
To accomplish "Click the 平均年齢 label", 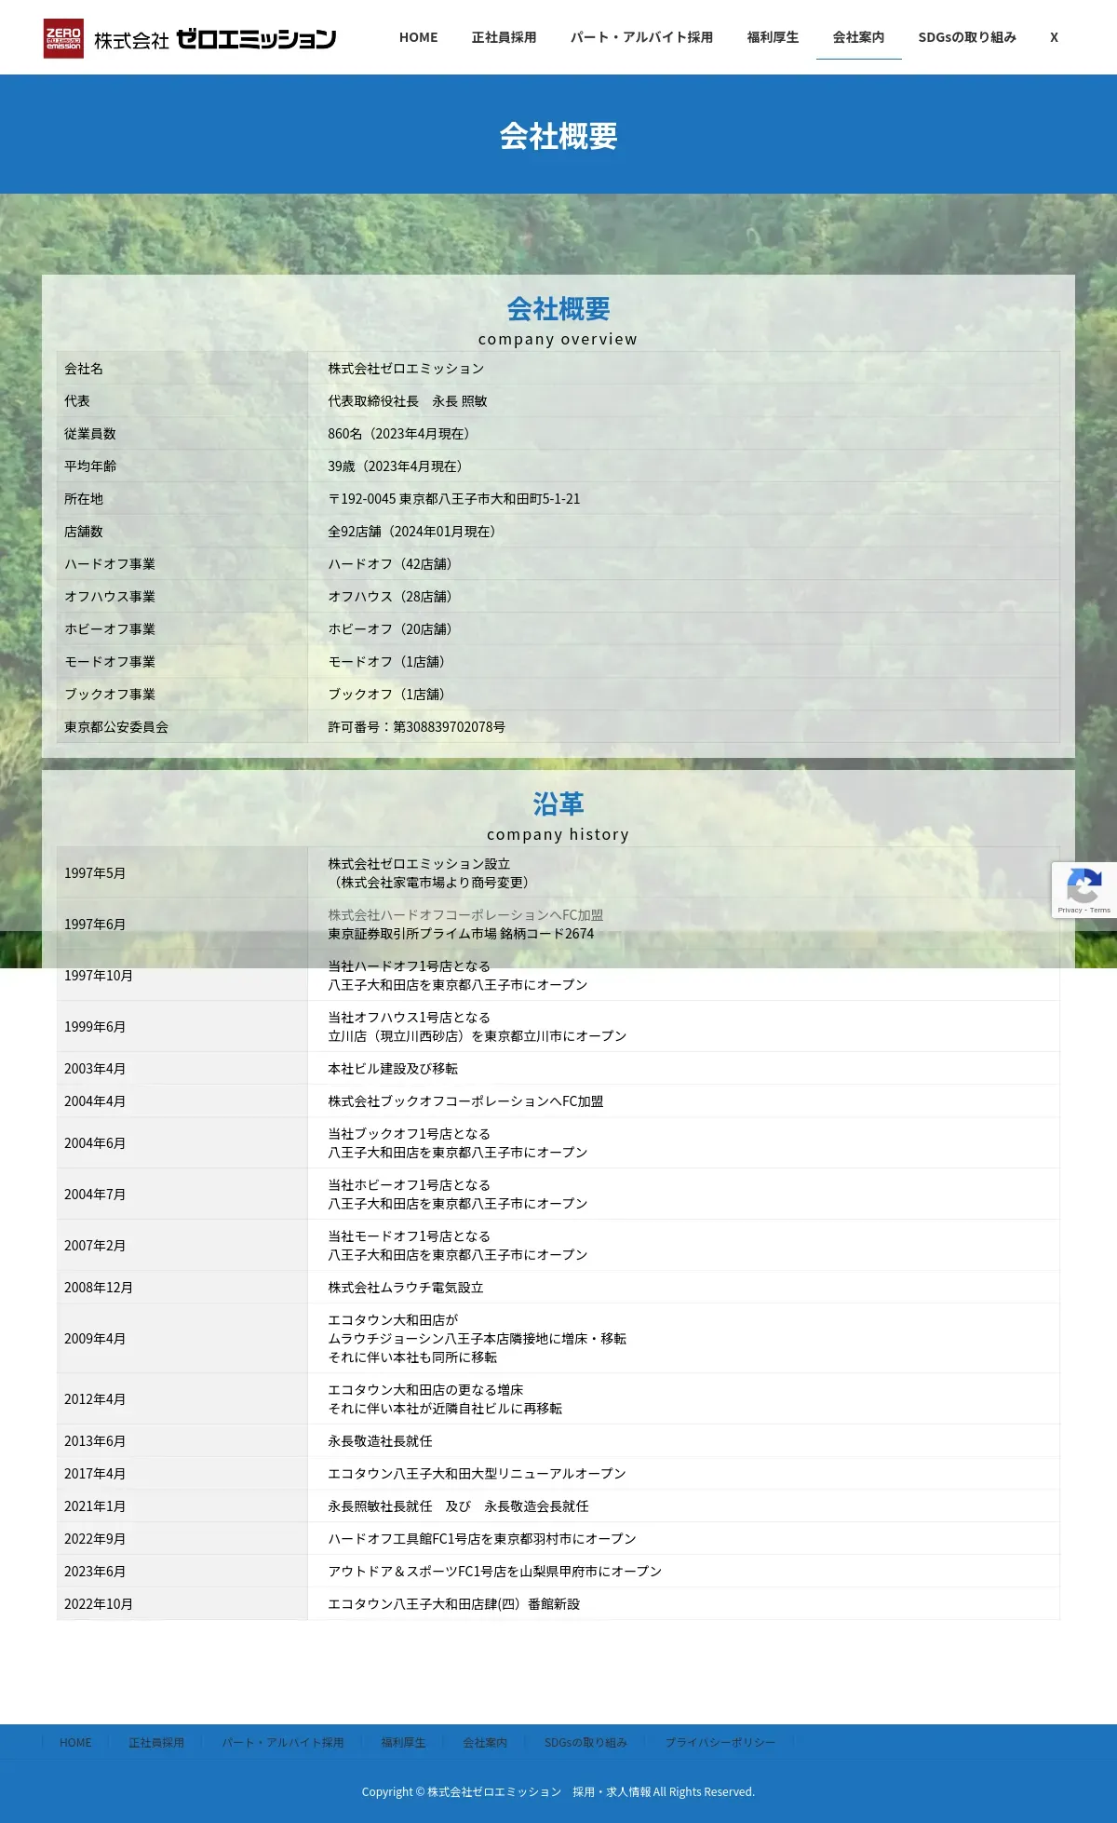I will (x=90, y=466).
